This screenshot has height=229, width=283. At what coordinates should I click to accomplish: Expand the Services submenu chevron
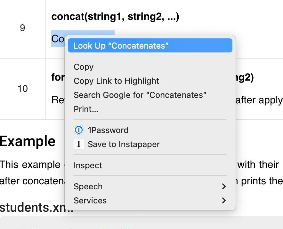[x=224, y=201]
